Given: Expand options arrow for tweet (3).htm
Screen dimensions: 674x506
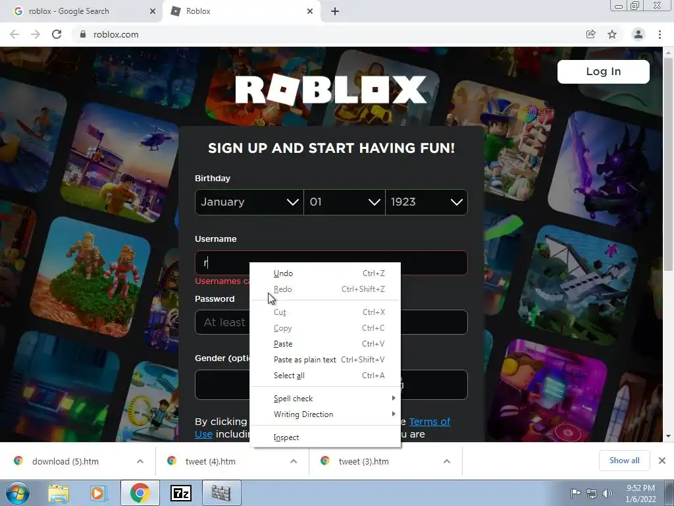Looking at the screenshot, I should point(447,461).
